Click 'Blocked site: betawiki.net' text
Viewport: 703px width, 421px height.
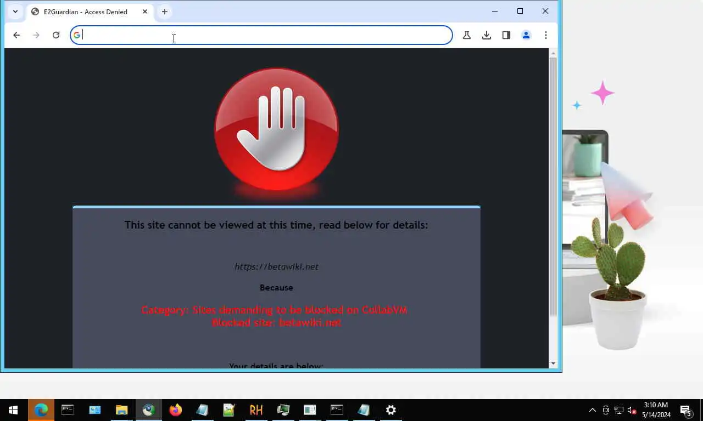coord(277,322)
